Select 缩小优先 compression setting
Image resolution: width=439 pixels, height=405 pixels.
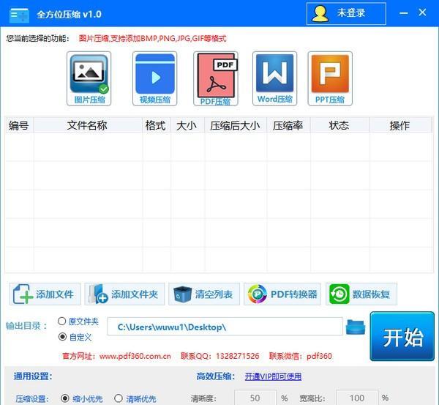tap(65, 398)
